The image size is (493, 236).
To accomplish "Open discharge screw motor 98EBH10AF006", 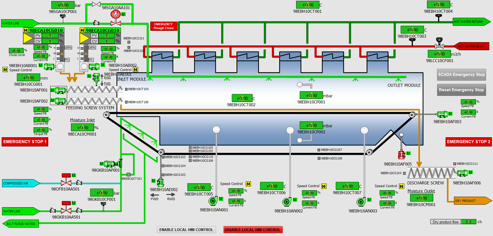I will point(462,173).
